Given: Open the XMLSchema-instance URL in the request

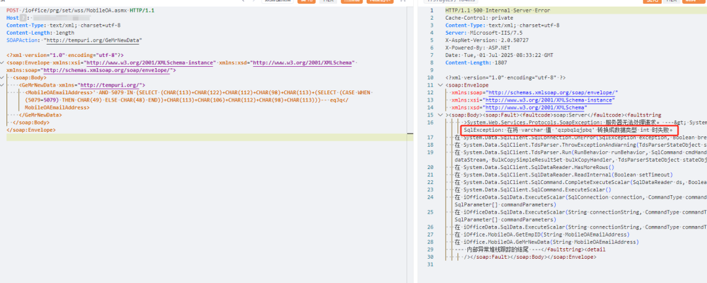Looking at the screenshot, I should click(149, 63).
